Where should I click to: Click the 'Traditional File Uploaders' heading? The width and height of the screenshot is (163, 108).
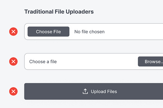(x=59, y=12)
